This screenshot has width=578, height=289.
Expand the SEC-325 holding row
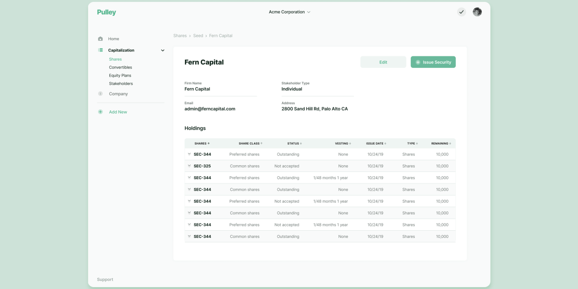point(189,166)
